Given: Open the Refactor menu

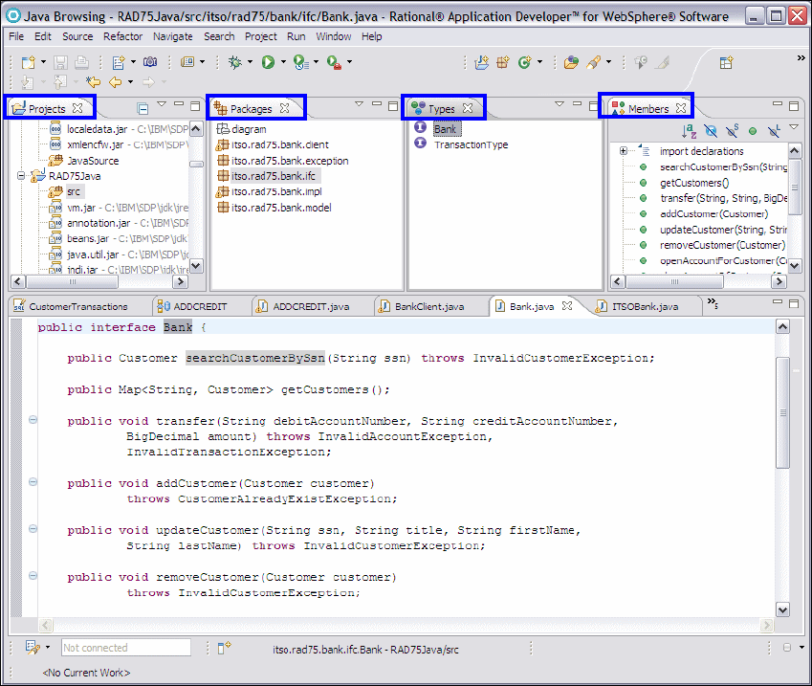Looking at the screenshot, I should tap(122, 36).
